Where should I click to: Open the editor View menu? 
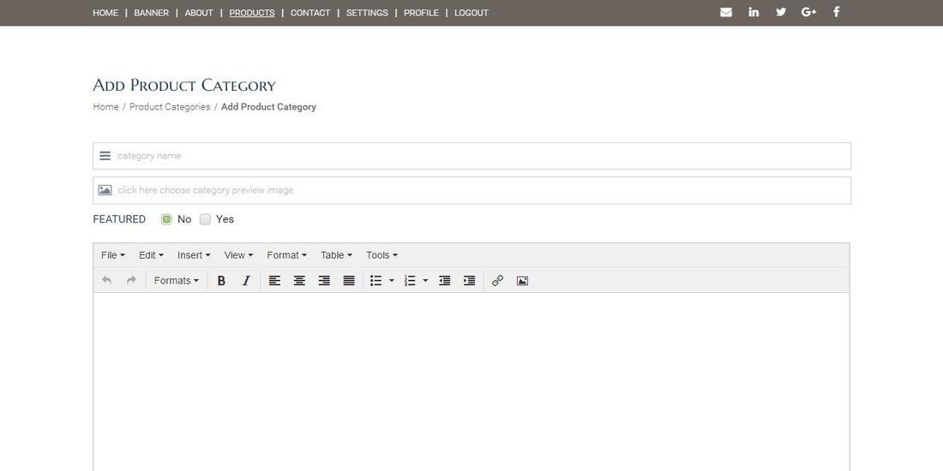click(x=239, y=255)
